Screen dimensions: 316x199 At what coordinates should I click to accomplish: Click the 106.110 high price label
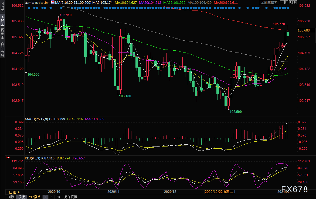click(66, 15)
